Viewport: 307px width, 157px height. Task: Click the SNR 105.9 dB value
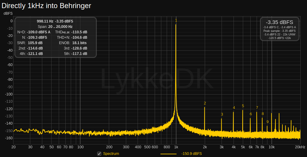pos(35,43)
